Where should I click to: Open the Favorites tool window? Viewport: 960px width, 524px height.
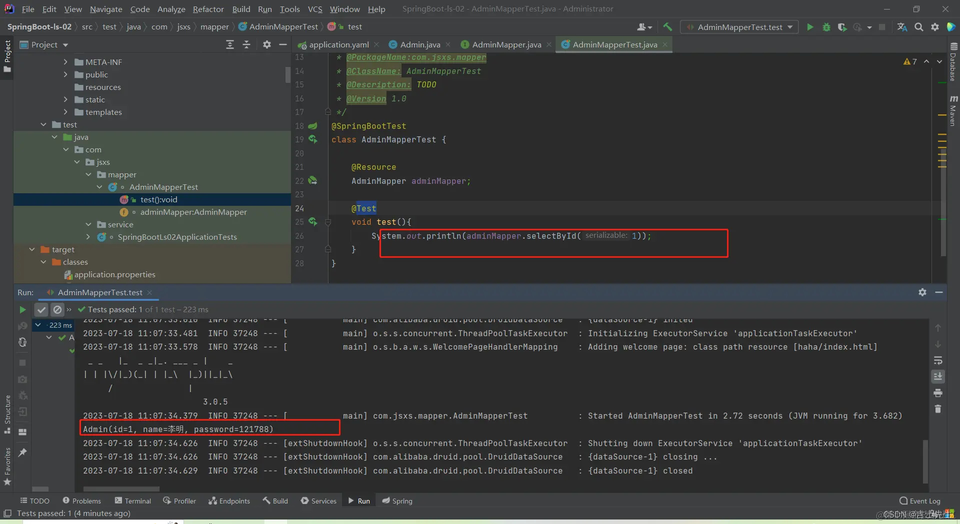[x=7, y=466]
